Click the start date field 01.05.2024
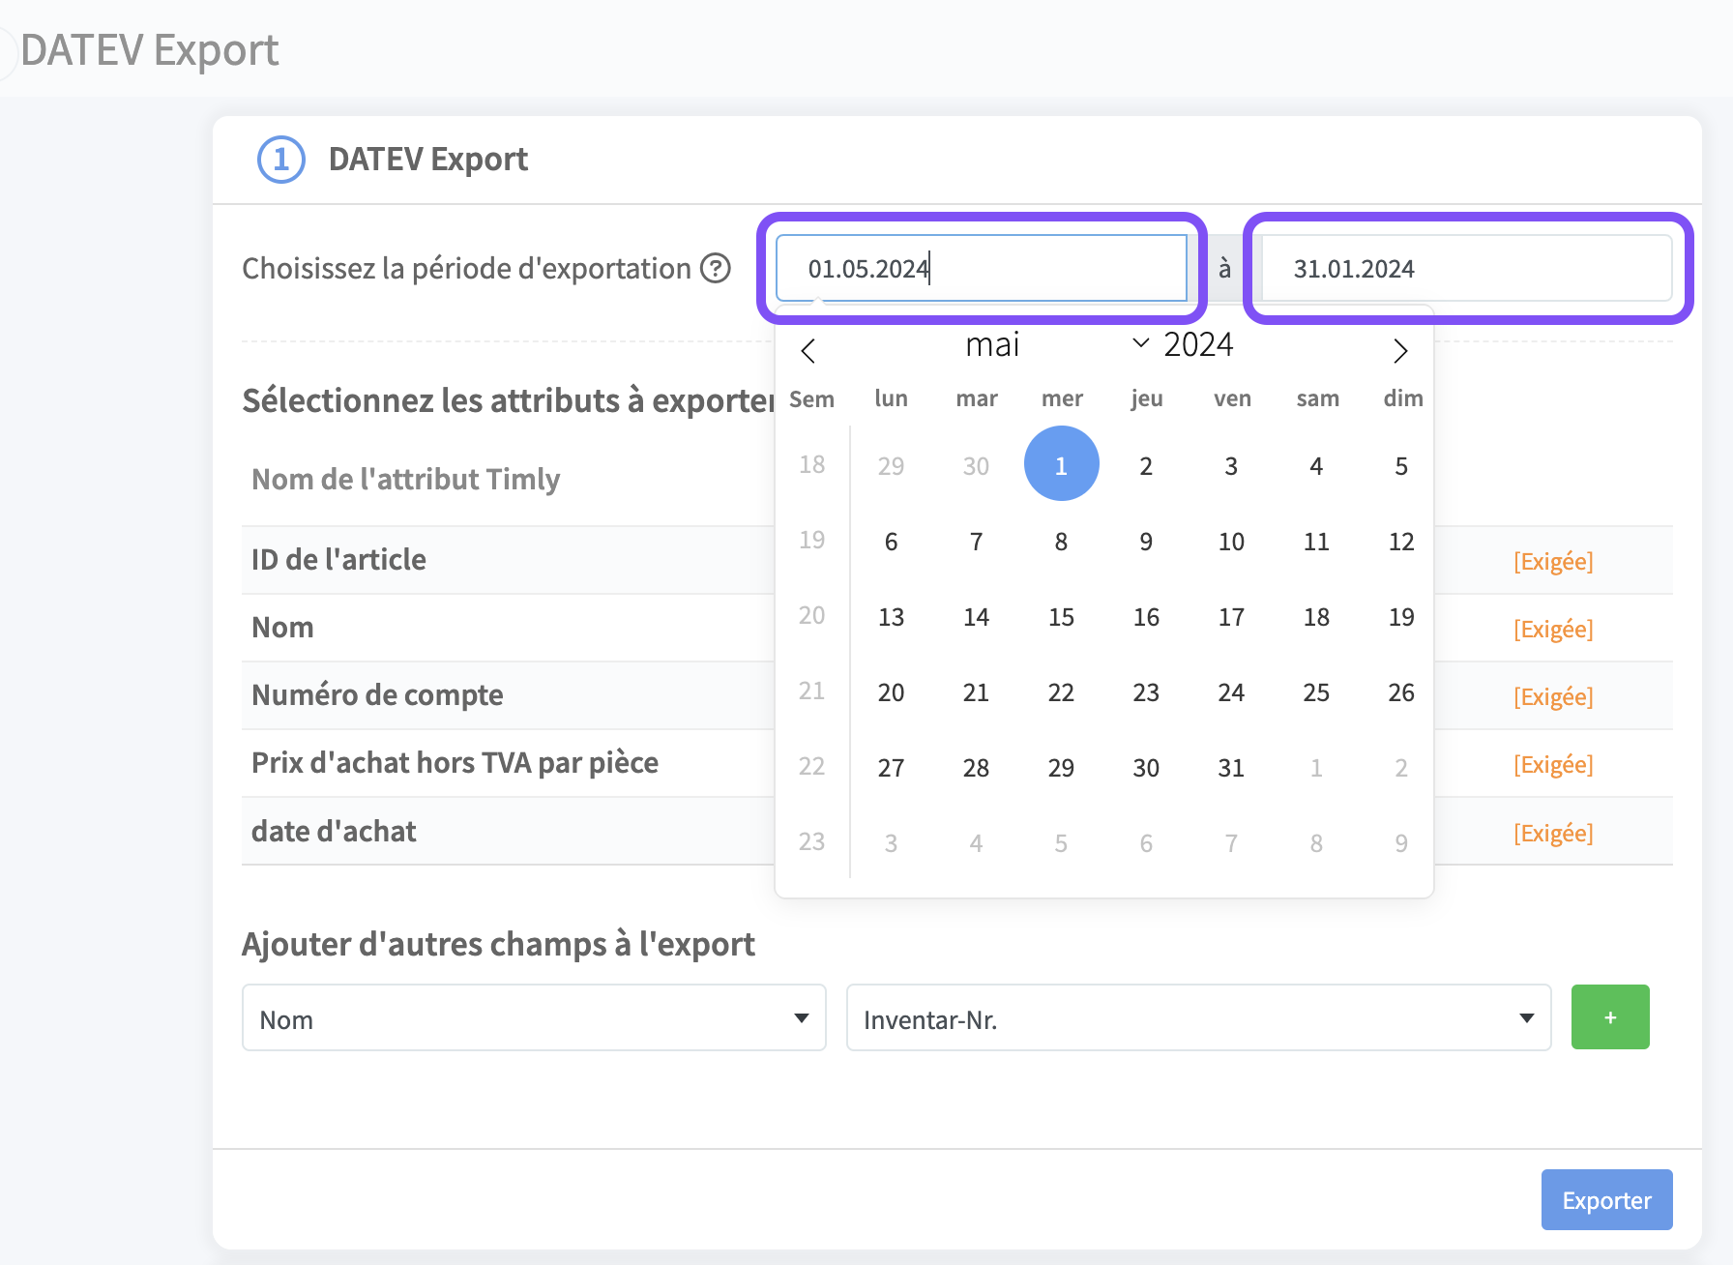Viewport: 1733px width, 1265px height. click(x=982, y=268)
